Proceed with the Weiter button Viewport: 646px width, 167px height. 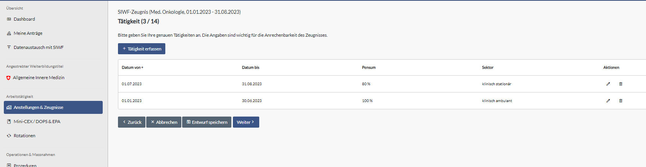coord(246,122)
